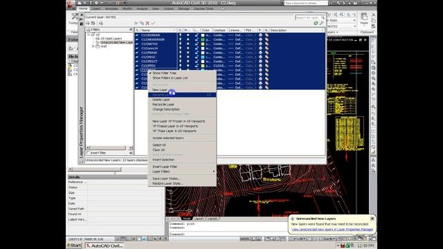Switch to the Layout1 drawing tab
Screen dimensions: 443x249
199,219
